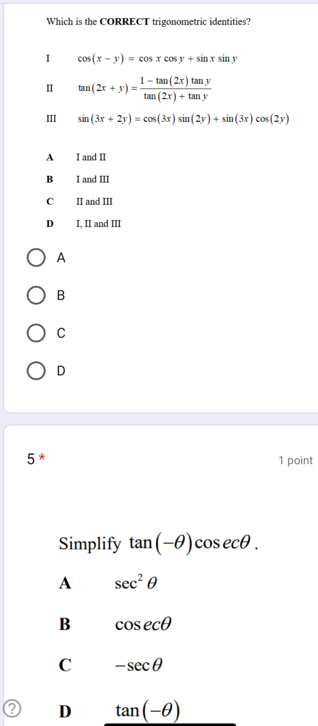Image resolution: width=318 pixels, height=726 pixels.
Task: Click identity I cos(x − y) equation
Action: (x=157, y=59)
